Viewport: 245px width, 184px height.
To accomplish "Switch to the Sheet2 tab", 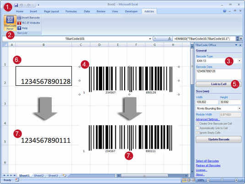I will pos(39,176).
